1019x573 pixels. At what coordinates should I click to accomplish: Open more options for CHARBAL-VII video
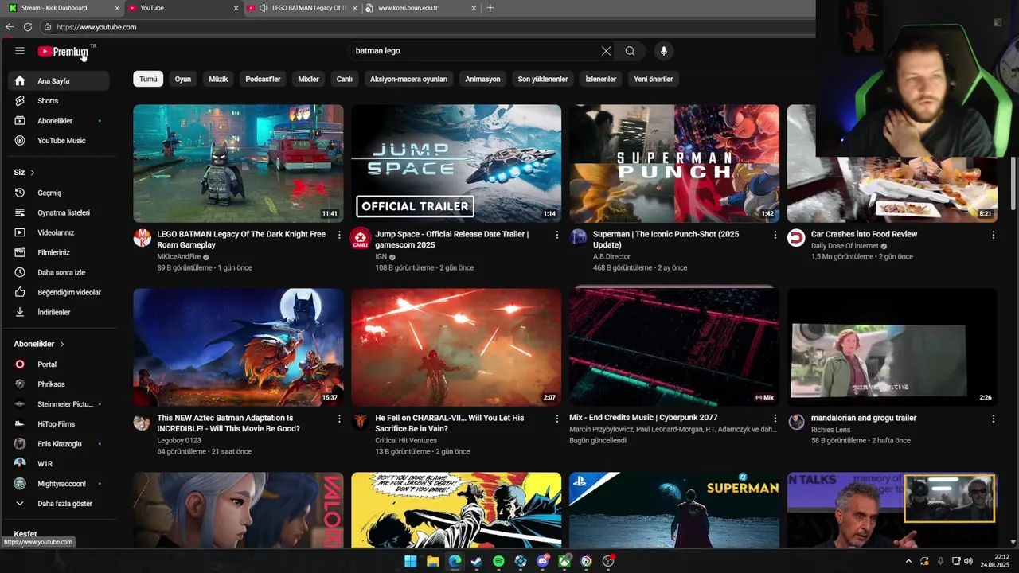point(556,419)
